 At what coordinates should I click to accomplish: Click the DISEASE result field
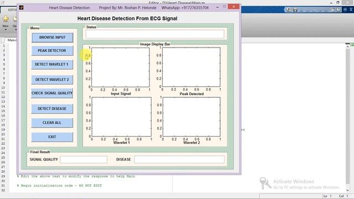pyautogui.click(x=179, y=160)
